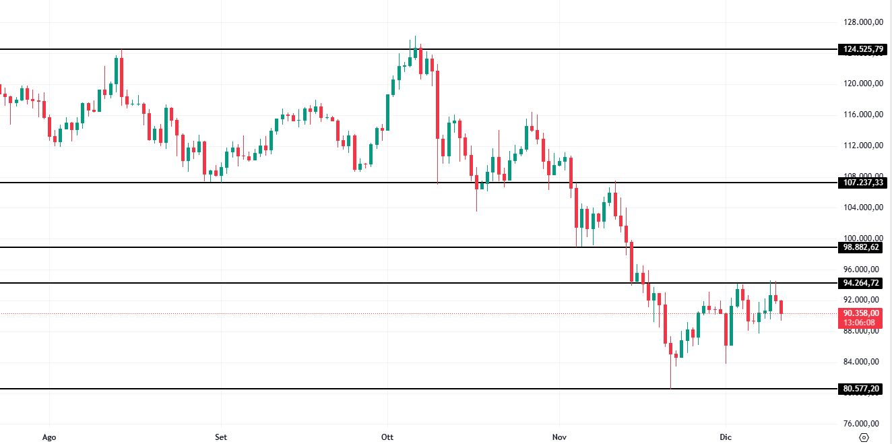892x444 pixels.
Task: Click the 104.000,00 price scale value
Action: pyautogui.click(x=862, y=208)
